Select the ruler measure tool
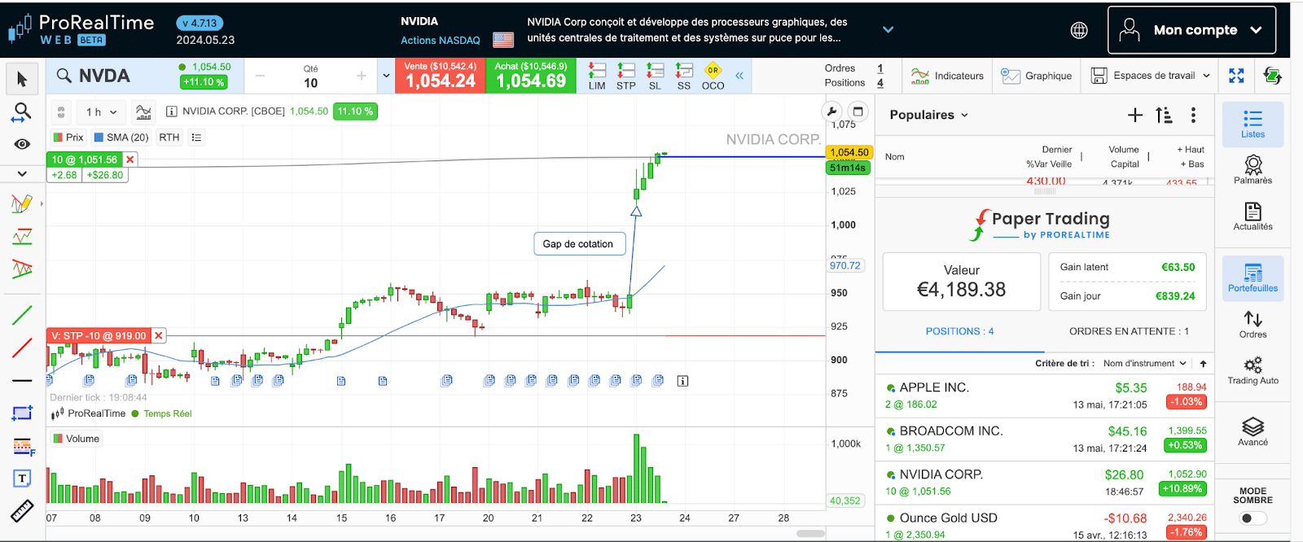Image resolution: width=1303 pixels, height=542 pixels. point(22,511)
